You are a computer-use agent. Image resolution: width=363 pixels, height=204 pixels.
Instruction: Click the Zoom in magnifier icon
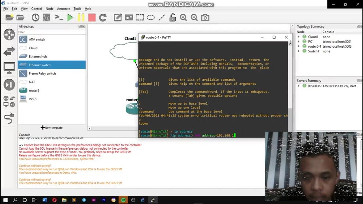pos(183,18)
